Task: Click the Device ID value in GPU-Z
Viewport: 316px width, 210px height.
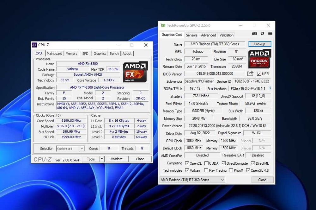Action: [x=252, y=81]
